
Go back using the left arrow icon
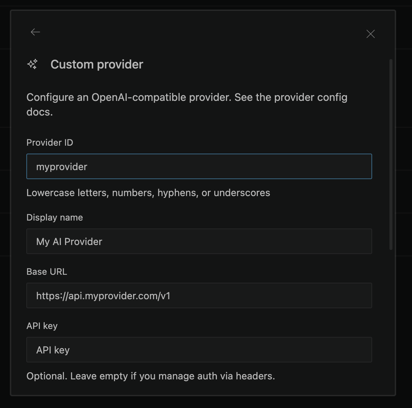[35, 32]
